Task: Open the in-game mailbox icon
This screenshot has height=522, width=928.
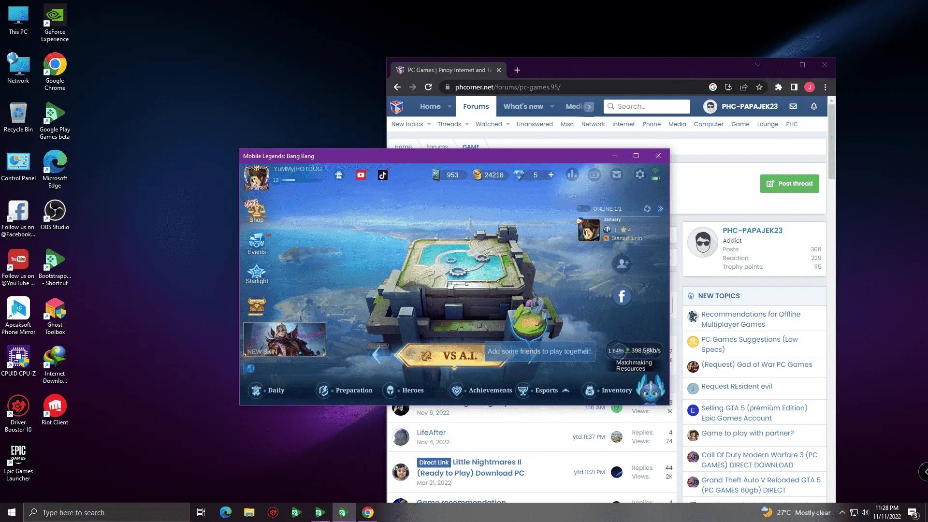Action: tap(617, 174)
